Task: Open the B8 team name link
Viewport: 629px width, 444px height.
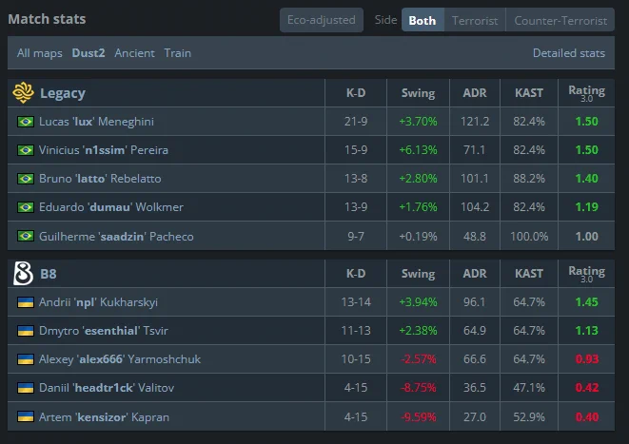Action: click(x=49, y=274)
